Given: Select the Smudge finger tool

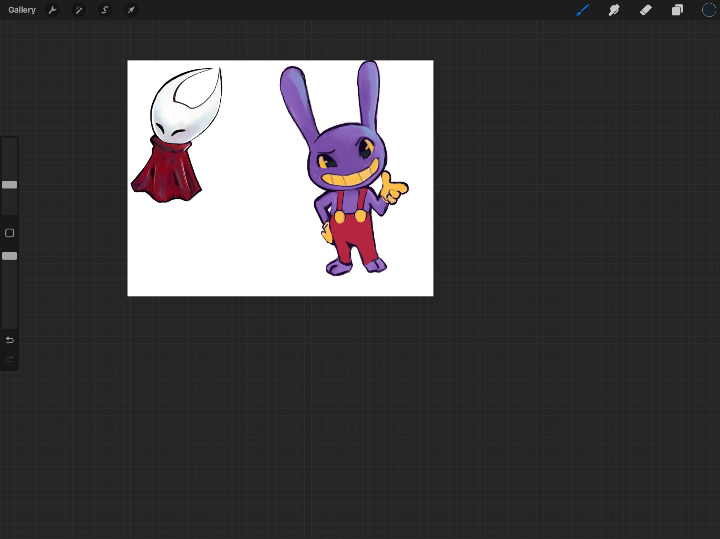Looking at the screenshot, I should pos(614,10).
